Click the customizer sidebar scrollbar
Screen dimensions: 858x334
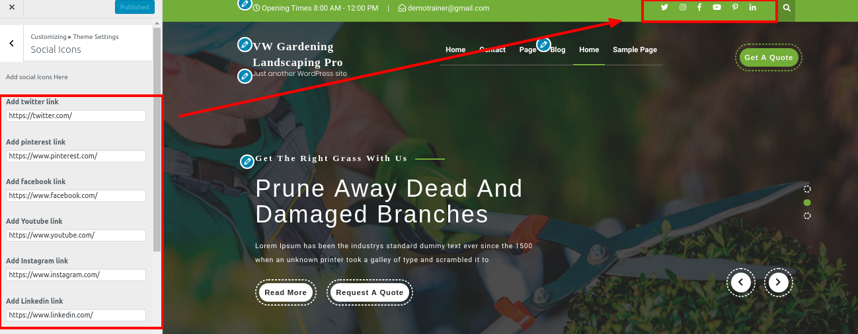(157, 139)
